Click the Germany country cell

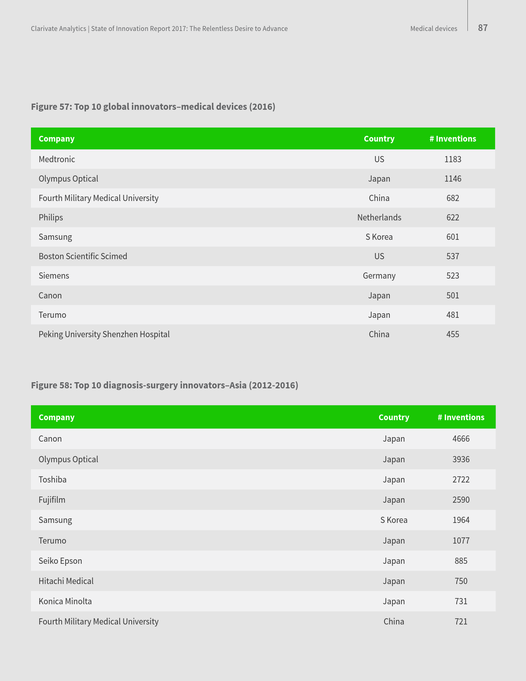tap(379, 276)
